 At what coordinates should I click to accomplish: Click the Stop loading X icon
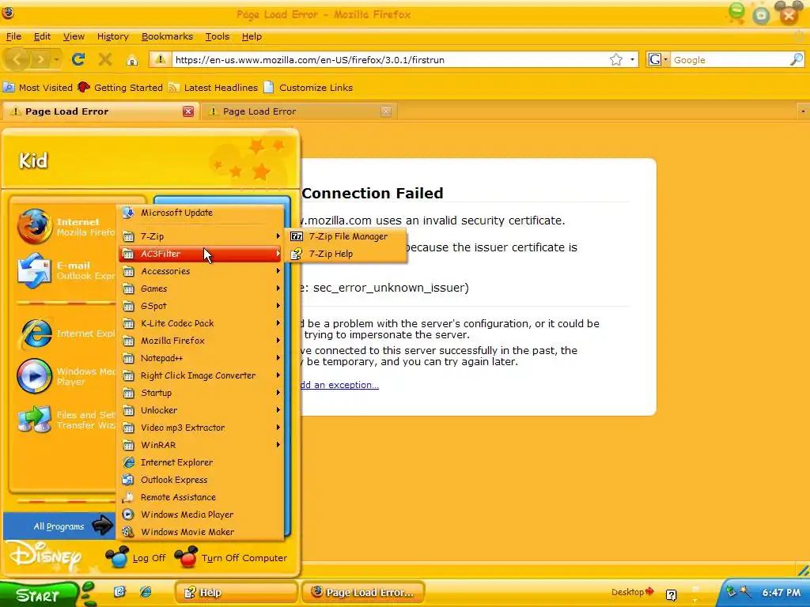105,59
